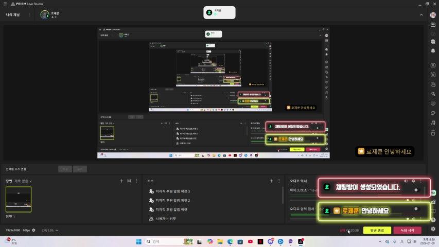Click the viewer count widget above preview

pos(219,12)
